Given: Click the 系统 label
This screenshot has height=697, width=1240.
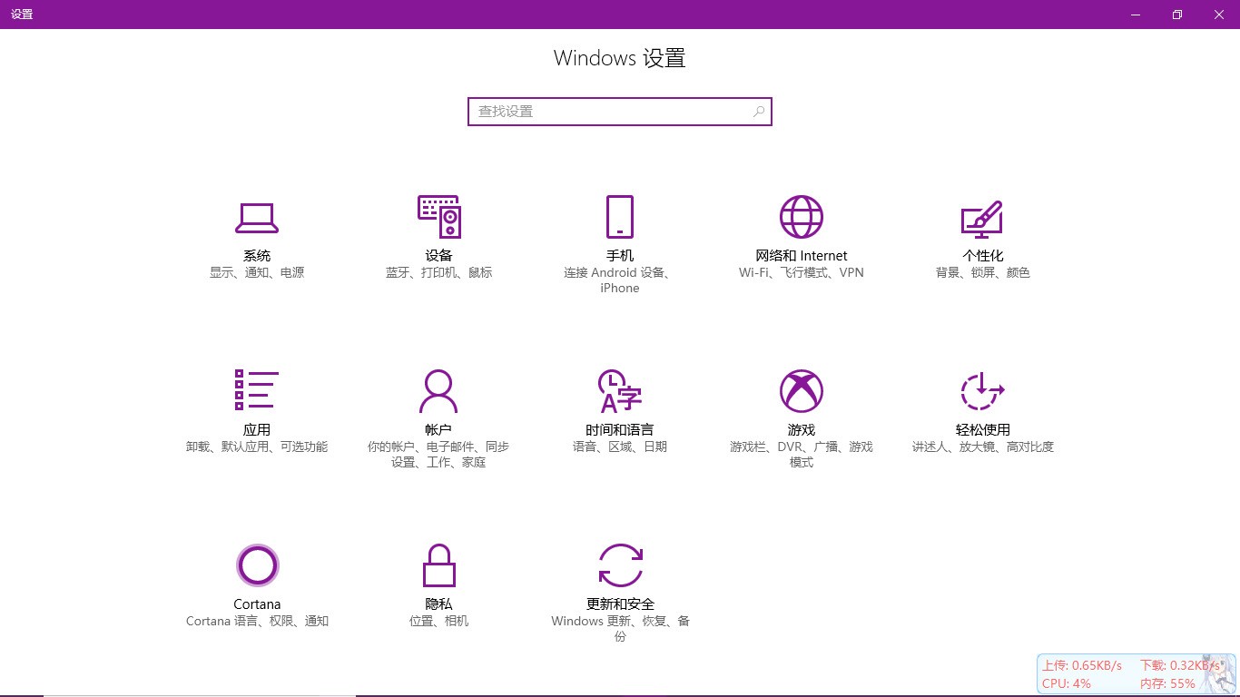Looking at the screenshot, I should click(x=257, y=256).
